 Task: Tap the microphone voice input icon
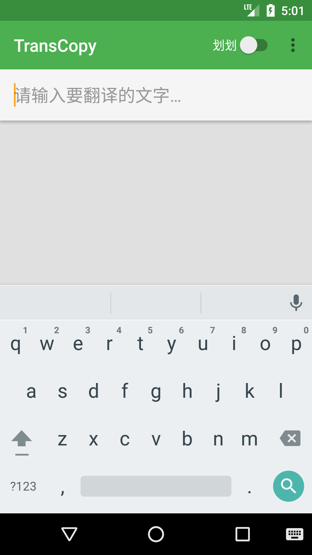pyautogui.click(x=296, y=303)
